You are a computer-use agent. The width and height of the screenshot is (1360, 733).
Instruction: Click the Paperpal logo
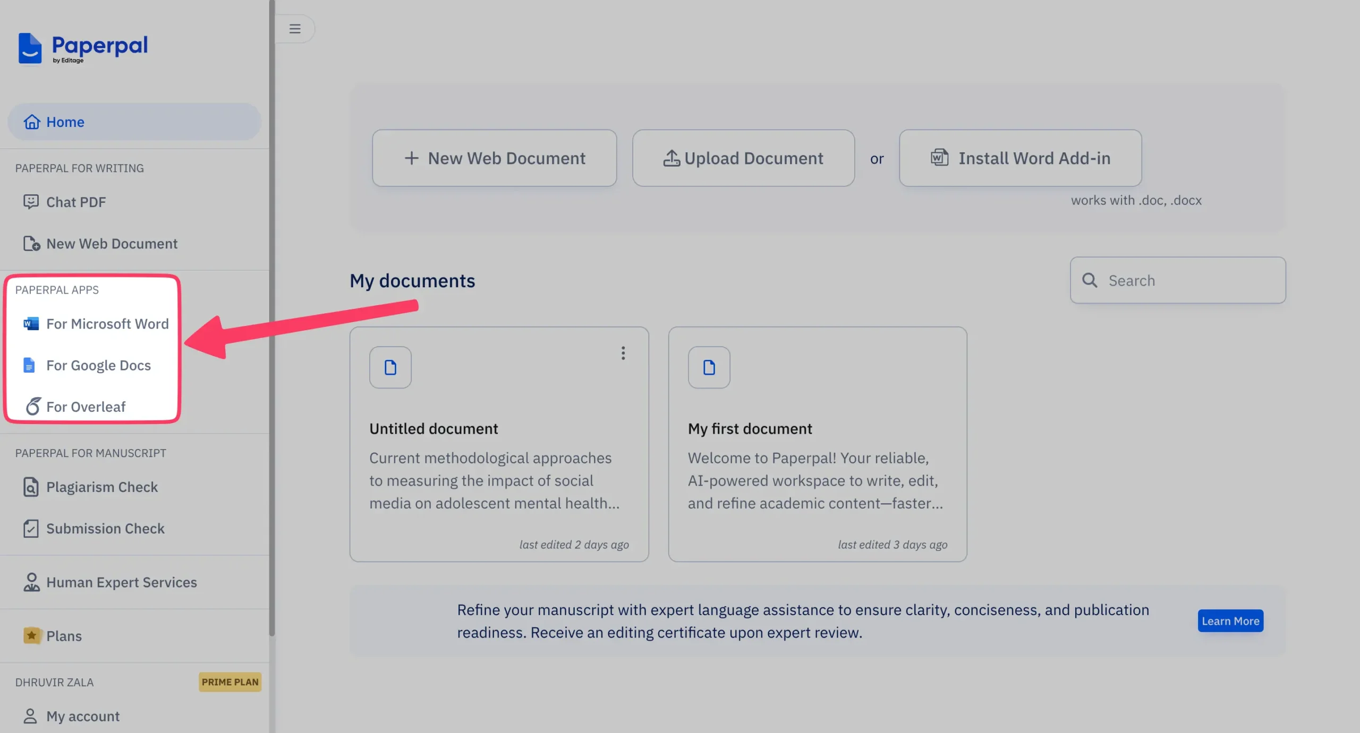click(x=83, y=48)
